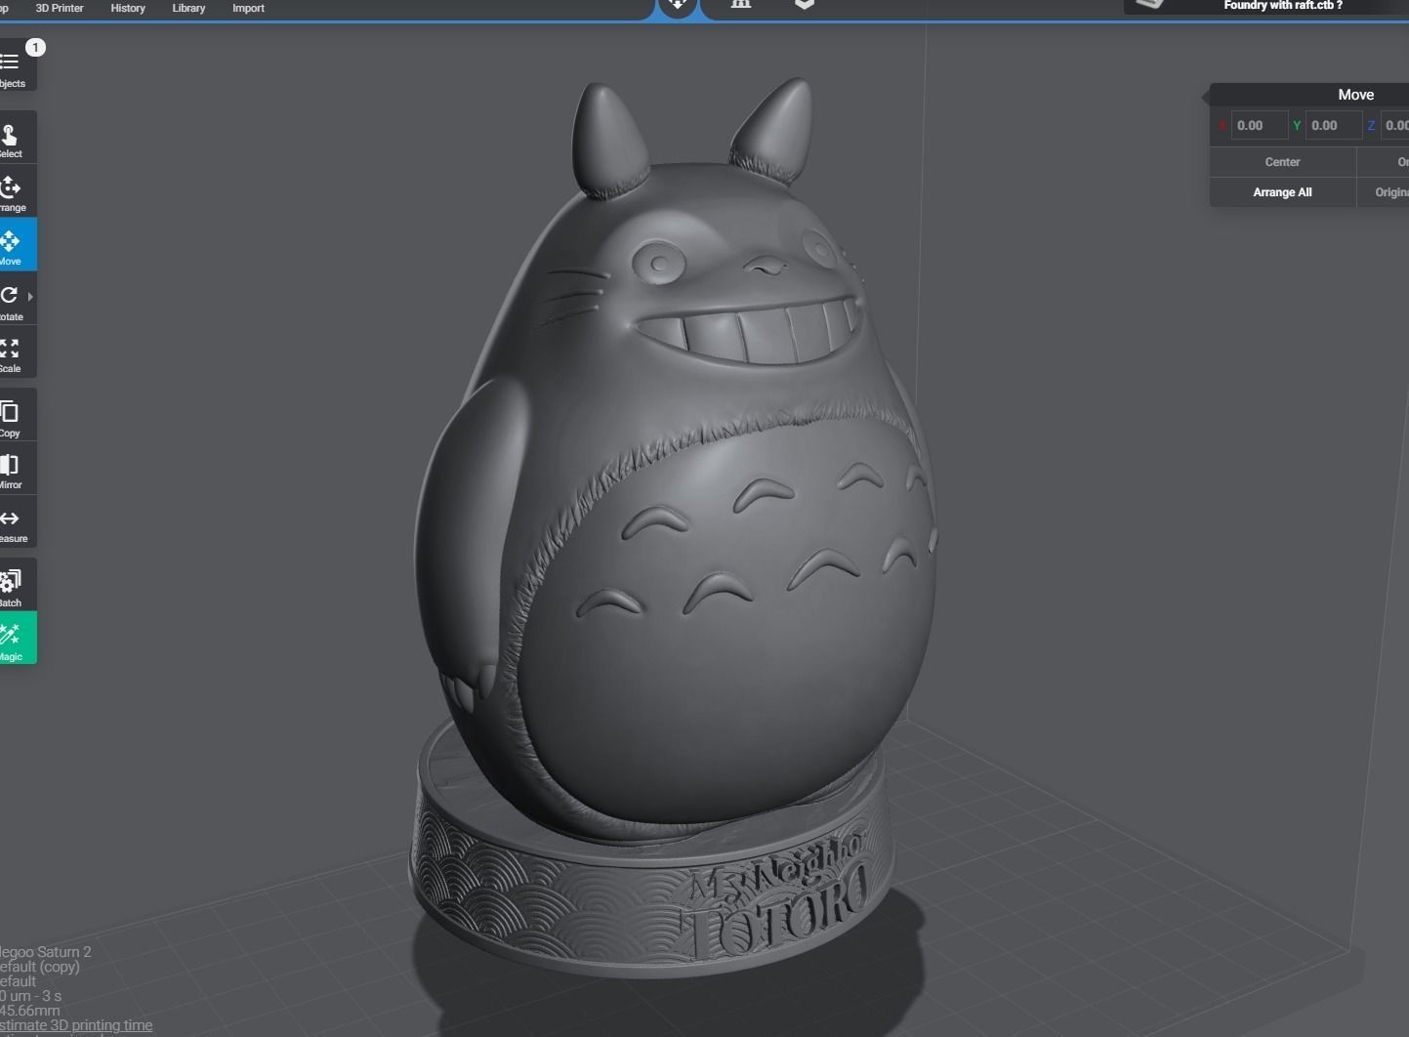Switch to the Export layers icon

click(x=804, y=5)
